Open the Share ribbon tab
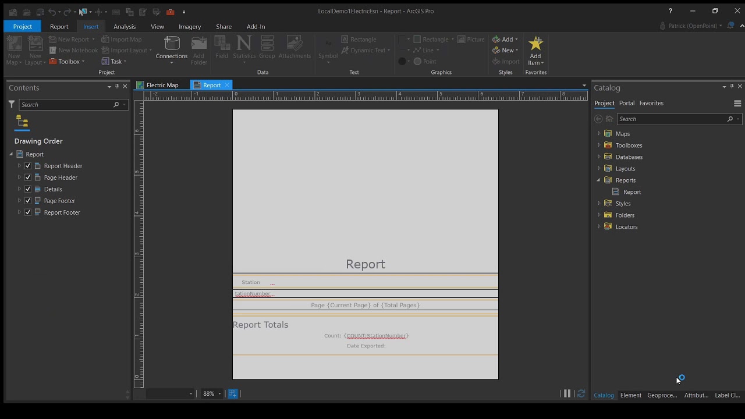 223,27
